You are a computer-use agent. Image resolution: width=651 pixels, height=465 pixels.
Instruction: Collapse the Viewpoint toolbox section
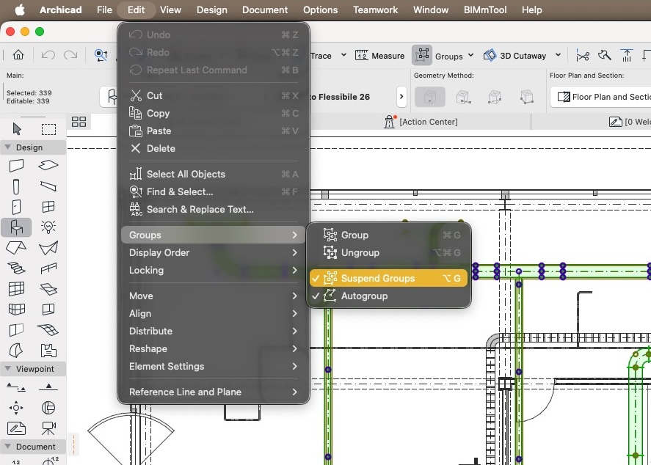point(7,368)
